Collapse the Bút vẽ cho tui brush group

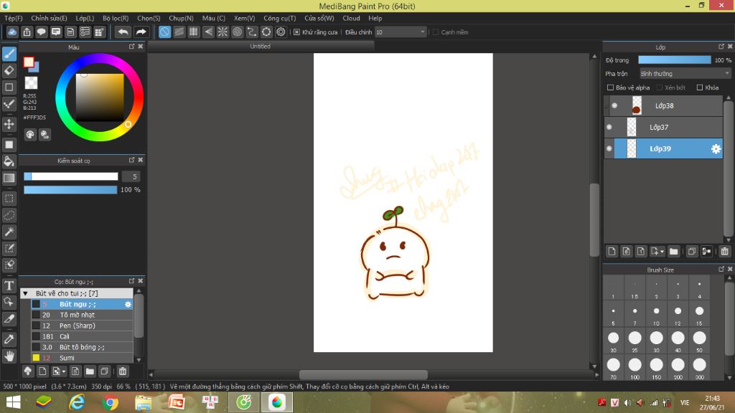tap(25, 293)
